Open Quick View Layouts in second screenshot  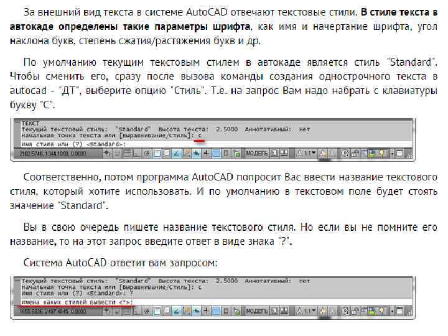click(x=274, y=311)
